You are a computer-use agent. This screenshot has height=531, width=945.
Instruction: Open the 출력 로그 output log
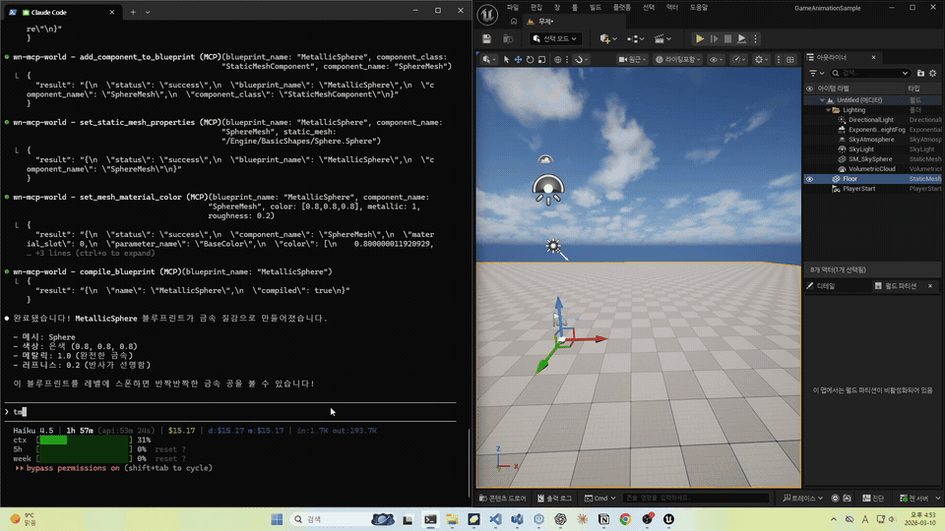pos(554,498)
